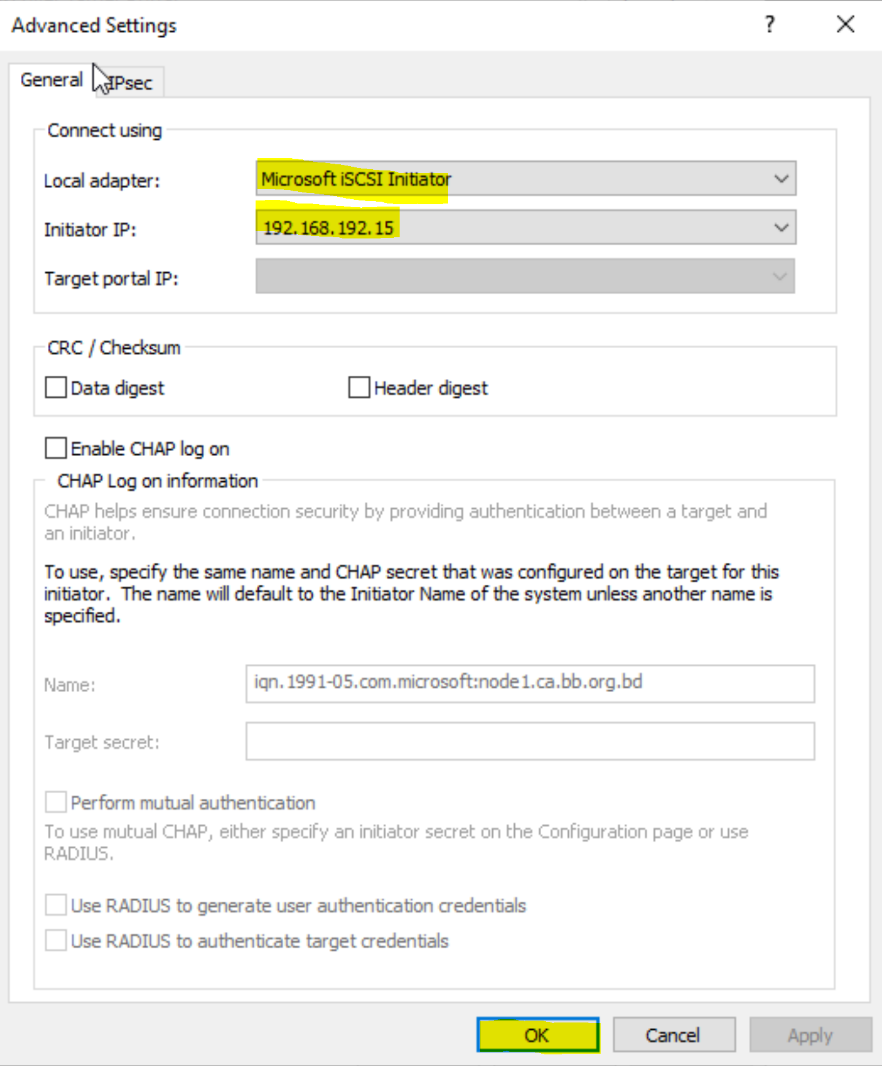
Task: Expand the Initiator IP dropdown arrow
Action: click(781, 228)
